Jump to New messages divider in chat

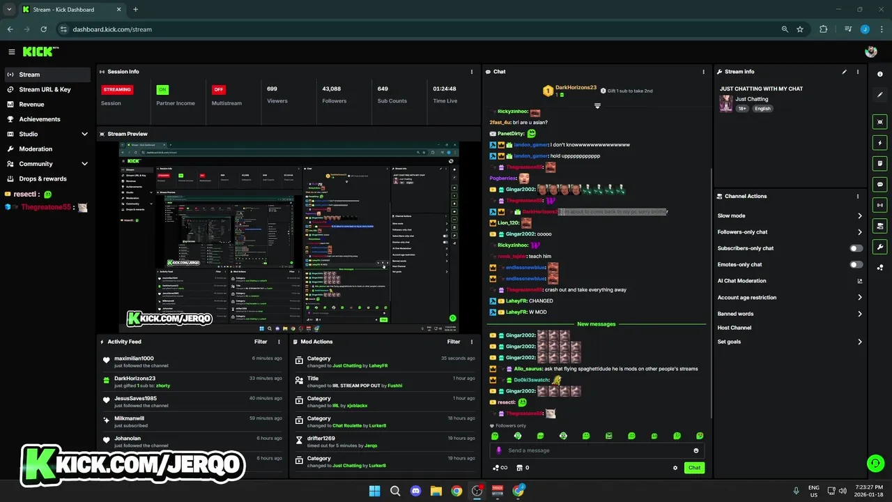(597, 324)
